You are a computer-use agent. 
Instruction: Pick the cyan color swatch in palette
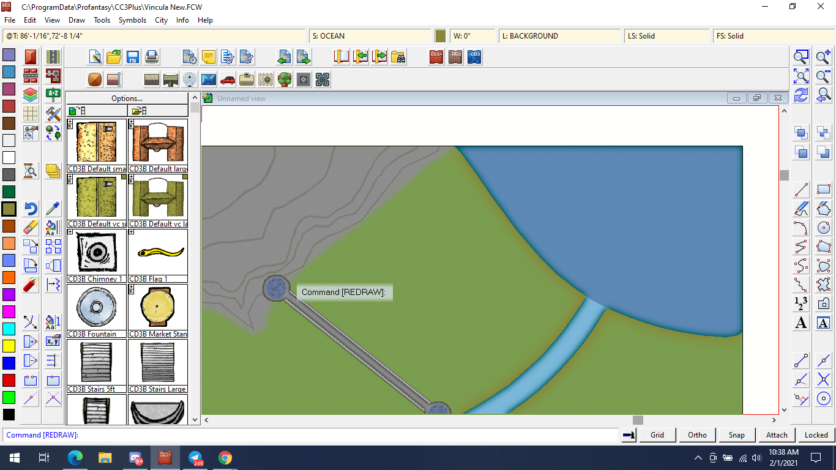(9, 329)
